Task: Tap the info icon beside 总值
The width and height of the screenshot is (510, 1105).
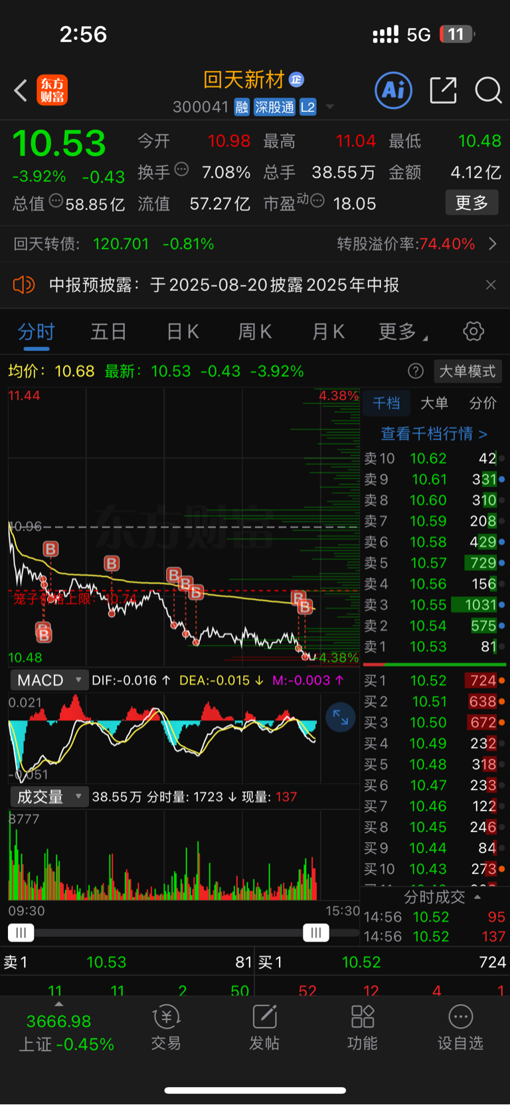Action: [56, 200]
